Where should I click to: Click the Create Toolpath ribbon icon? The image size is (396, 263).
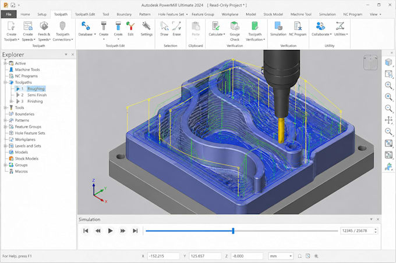coord(12,26)
